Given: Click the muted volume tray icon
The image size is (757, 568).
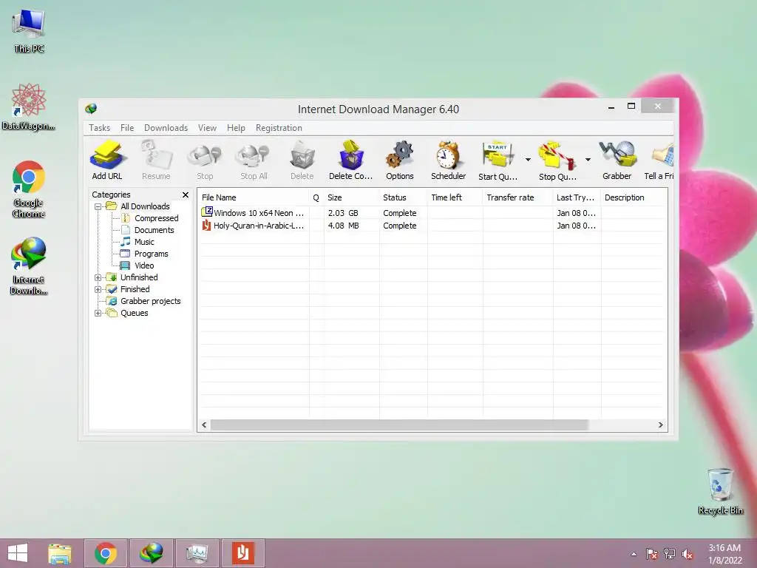Looking at the screenshot, I should 688,554.
